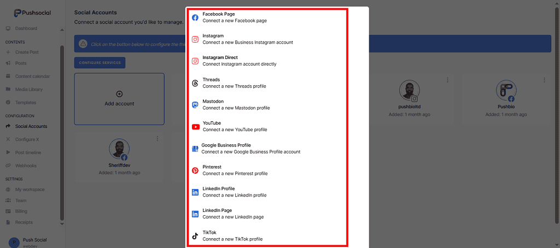Open three-dot menu on Sheriffdev card
Viewport: 560px width, 248px height.
pyautogui.click(x=157, y=138)
